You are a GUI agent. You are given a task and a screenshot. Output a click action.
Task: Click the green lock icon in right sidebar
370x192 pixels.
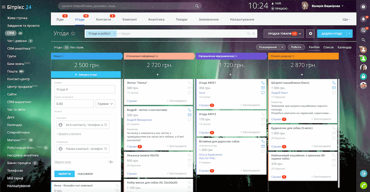363,76
